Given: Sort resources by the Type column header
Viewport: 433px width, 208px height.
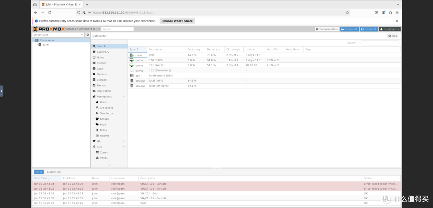Looking at the screenshot, I should click(x=137, y=50).
